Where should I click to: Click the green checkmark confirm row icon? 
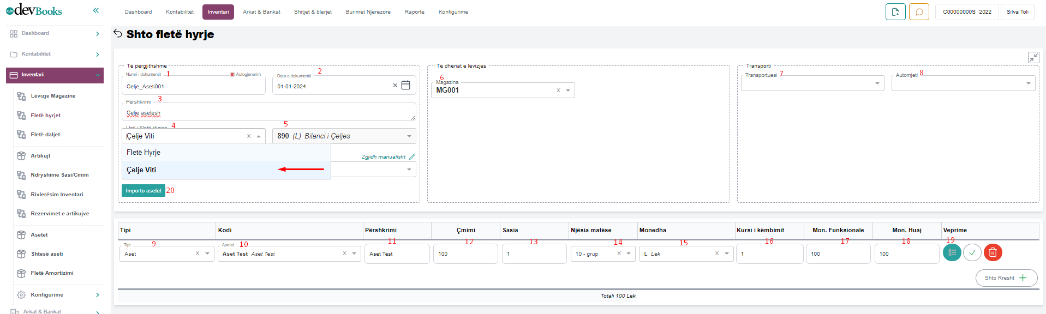pos(972,252)
